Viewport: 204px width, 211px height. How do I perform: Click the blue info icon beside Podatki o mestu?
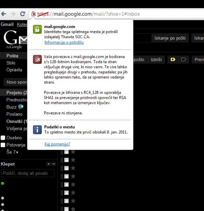[x=37, y=130]
